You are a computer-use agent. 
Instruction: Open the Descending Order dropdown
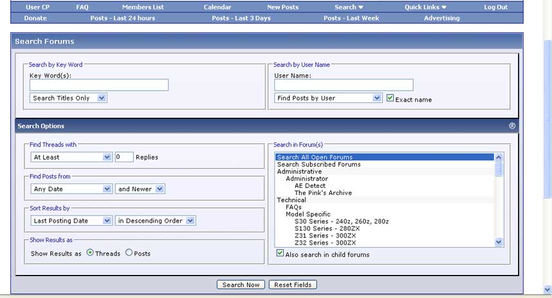point(155,221)
